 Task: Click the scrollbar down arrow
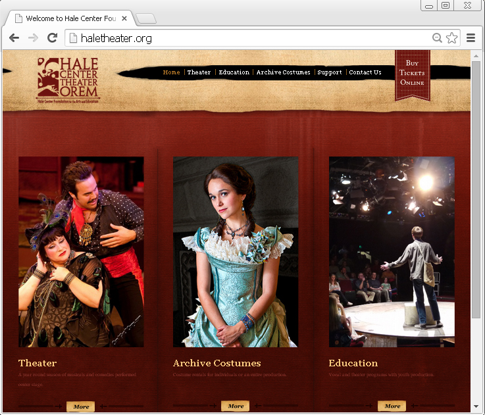pyautogui.click(x=476, y=407)
